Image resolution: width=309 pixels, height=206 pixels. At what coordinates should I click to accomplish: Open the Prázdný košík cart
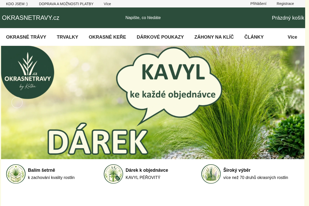(x=288, y=18)
